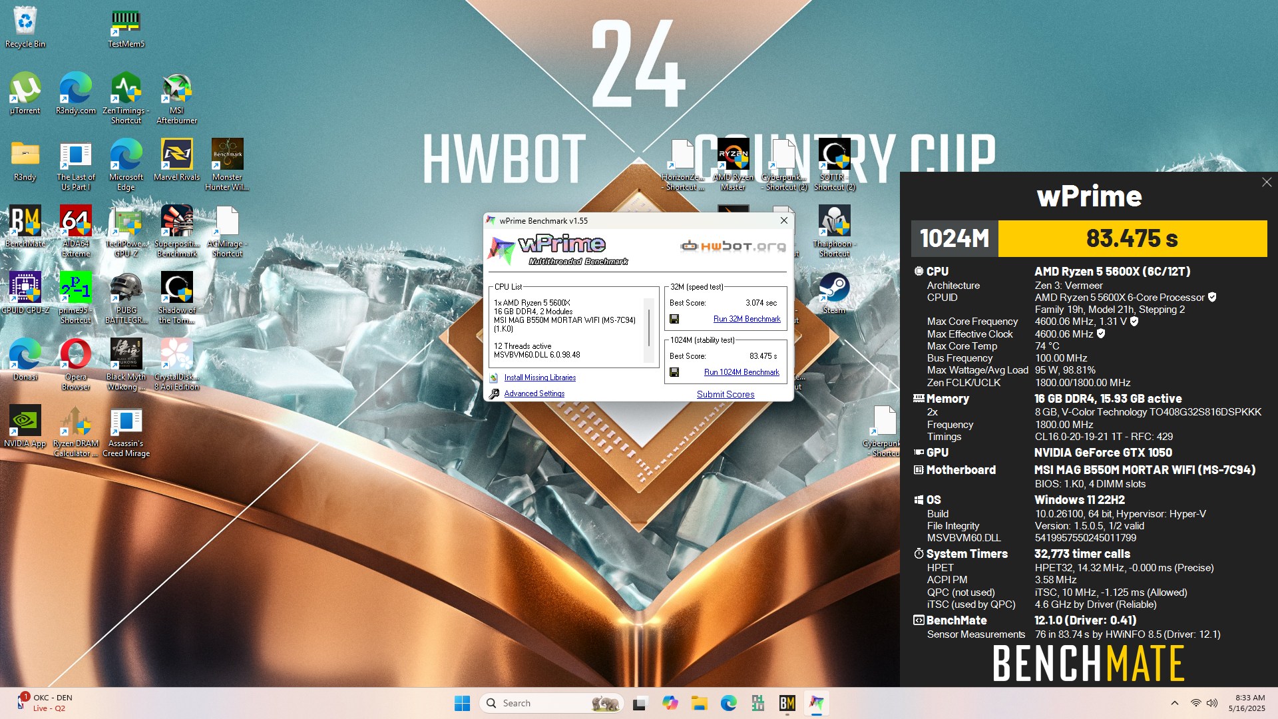This screenshot has height=719, width=1278.
Task: Open SOTTR shortcut (2) desktop icon
Action: click(x=834, y=165)
